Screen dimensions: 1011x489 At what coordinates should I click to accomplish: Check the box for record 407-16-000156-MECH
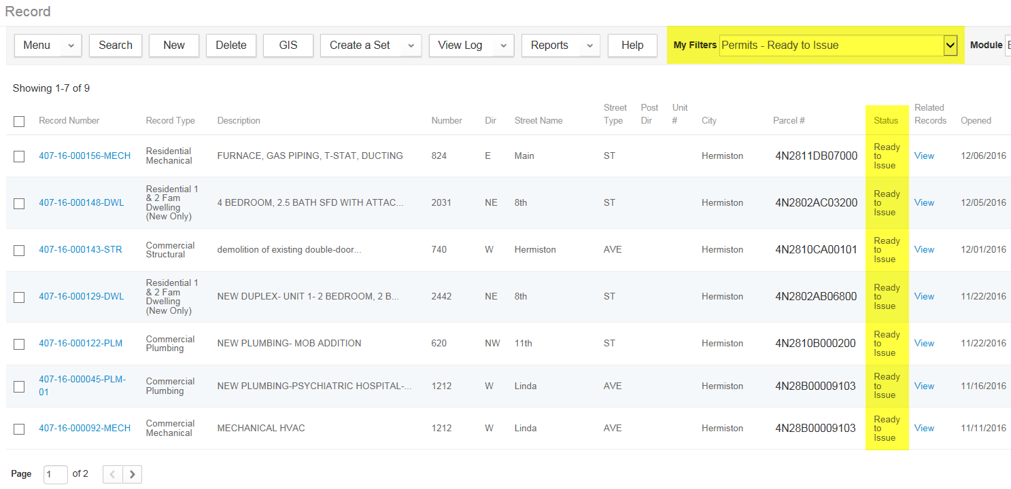pyautogui.click(x=19, y=156)
